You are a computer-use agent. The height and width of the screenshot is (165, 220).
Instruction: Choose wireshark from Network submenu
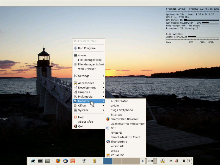(117, 146)
